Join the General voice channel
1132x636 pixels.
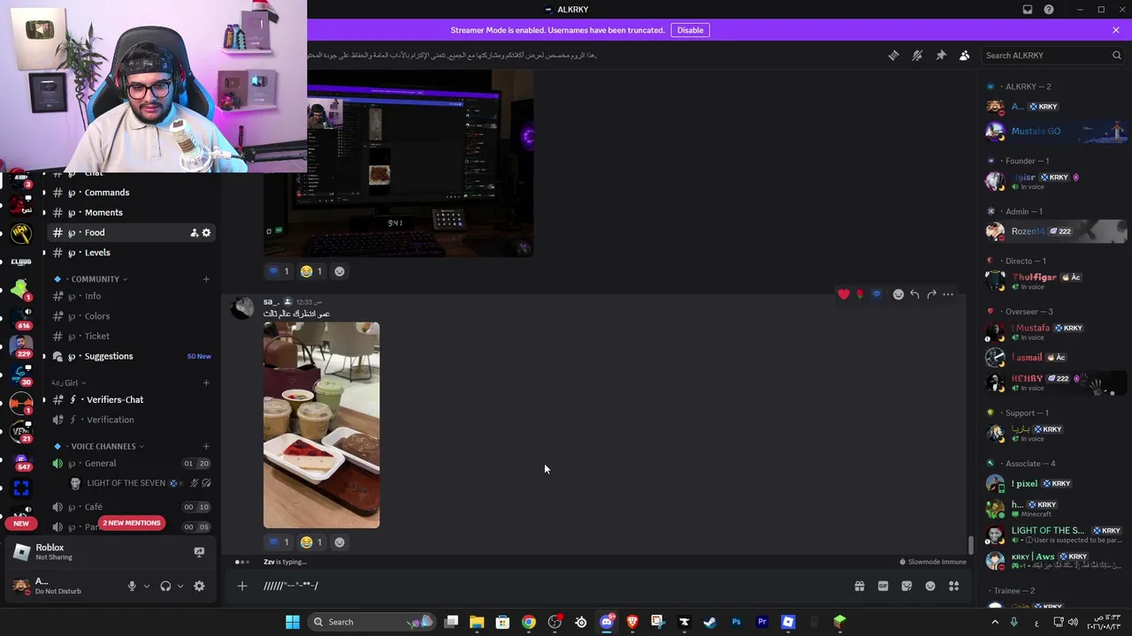[131, 464]
